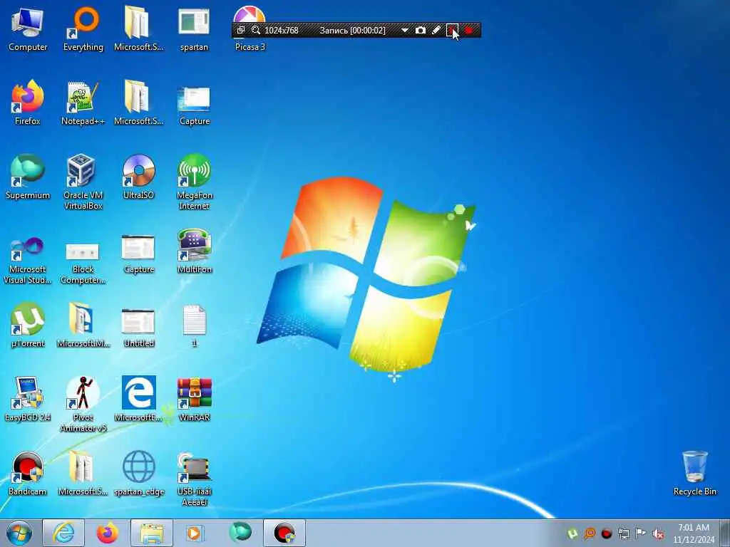Select the UltraISO desktop shortcut

click(x=138, y=177)
